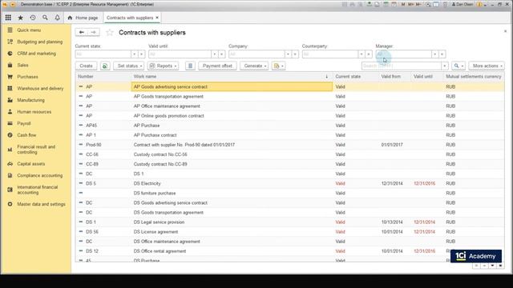Click the Counterparty filter input field
The height and width of the screenshot is (288, 513).
click(x=329, y=54)
